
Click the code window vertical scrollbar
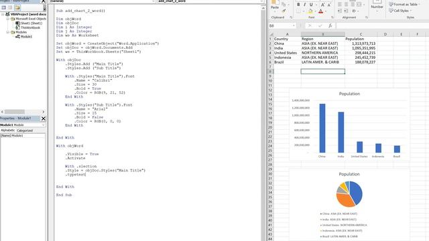click(263, 123)
